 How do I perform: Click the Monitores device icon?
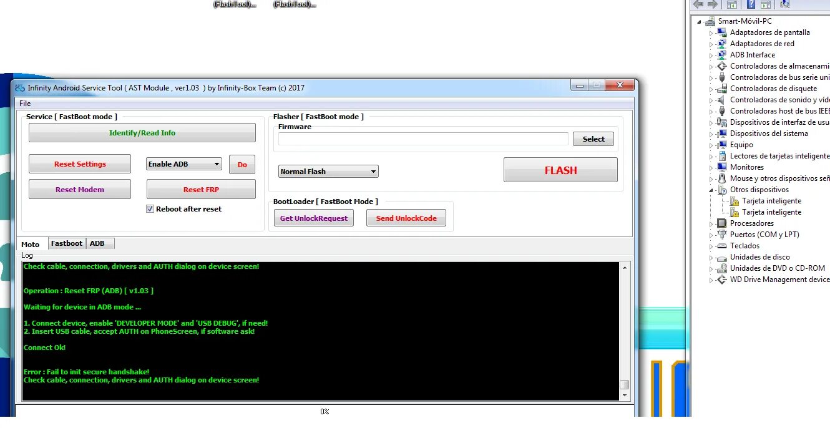(x=722, y=167)
